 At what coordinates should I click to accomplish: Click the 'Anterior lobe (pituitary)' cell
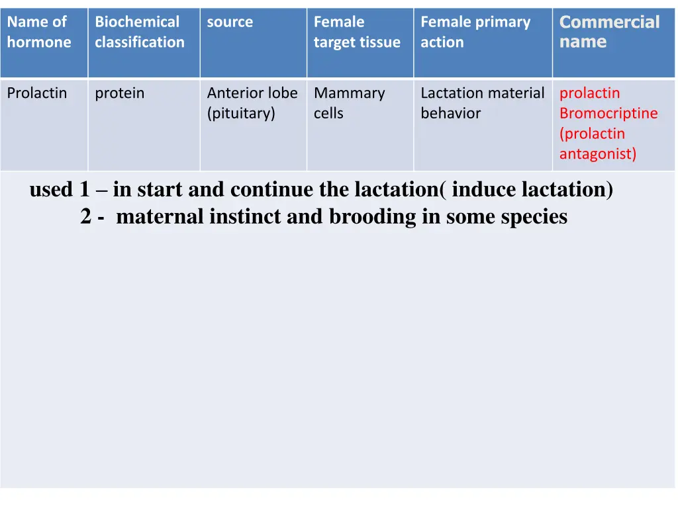[254, 125]
